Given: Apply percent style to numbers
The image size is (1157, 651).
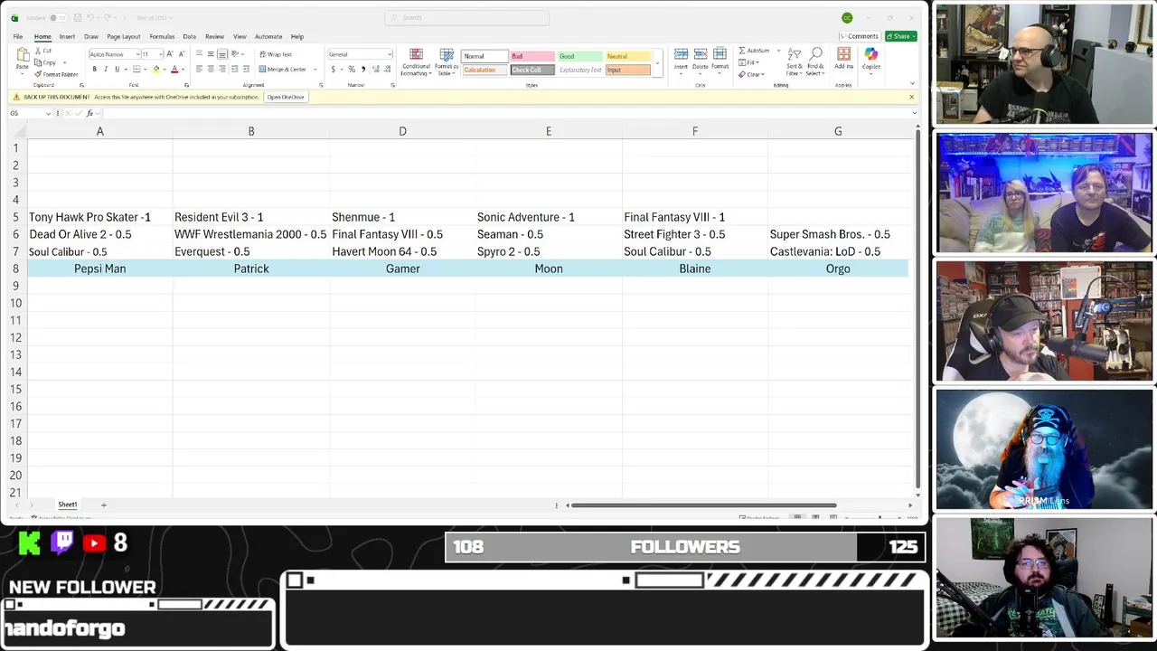Looking at the screenshot, I should [x=351, y=69].
